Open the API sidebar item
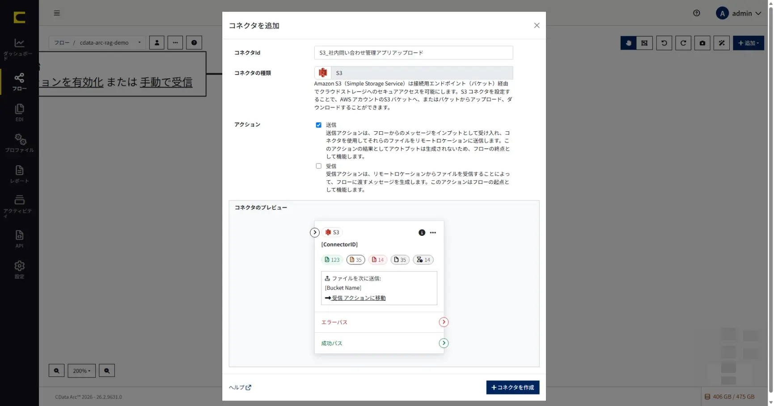Image resolution: width=774 pixels, height=406 pixels. 19,239
